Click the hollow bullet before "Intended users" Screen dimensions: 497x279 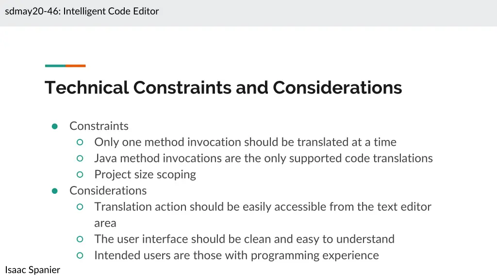point(80,255)
